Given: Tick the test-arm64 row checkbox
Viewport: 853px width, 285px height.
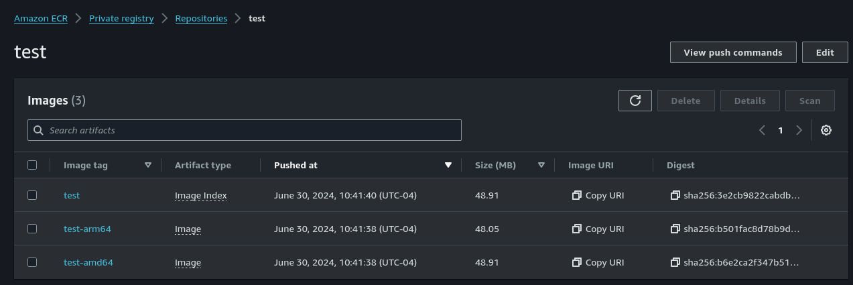Looking at the screenshot, I should point(32,229).
